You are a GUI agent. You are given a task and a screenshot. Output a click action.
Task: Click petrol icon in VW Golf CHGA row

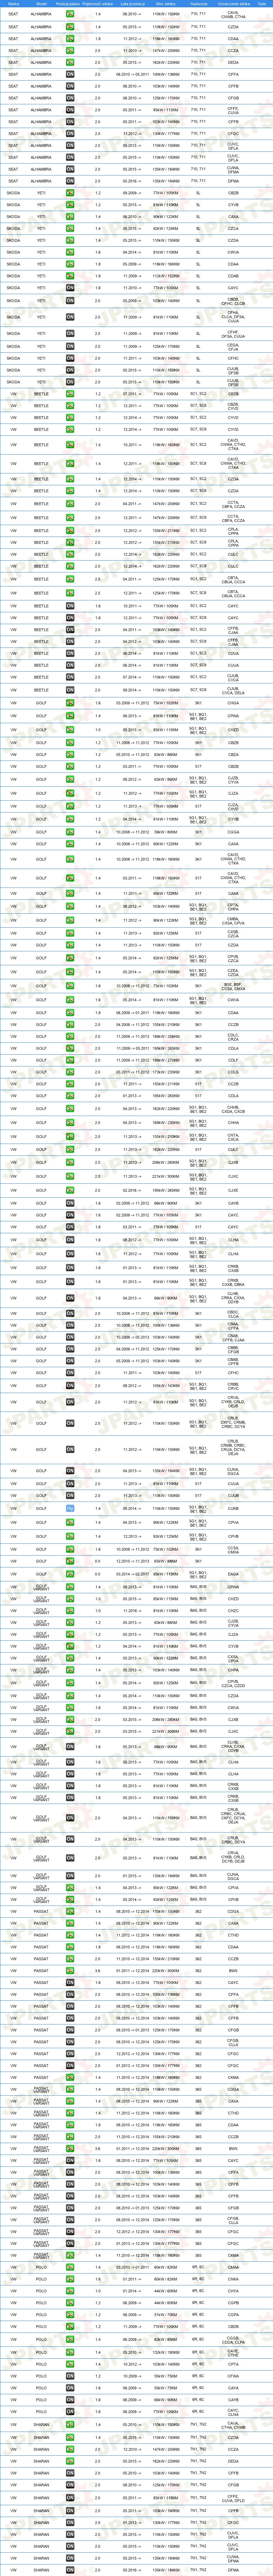tap(70, 703)
